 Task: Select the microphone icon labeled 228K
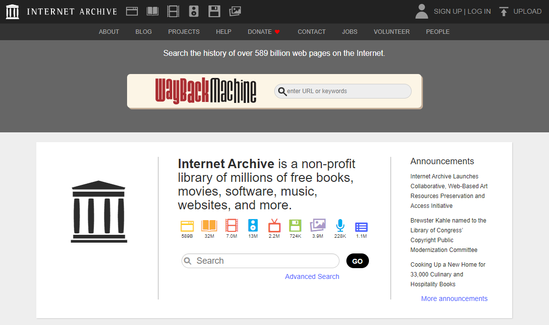pos(340,226)
